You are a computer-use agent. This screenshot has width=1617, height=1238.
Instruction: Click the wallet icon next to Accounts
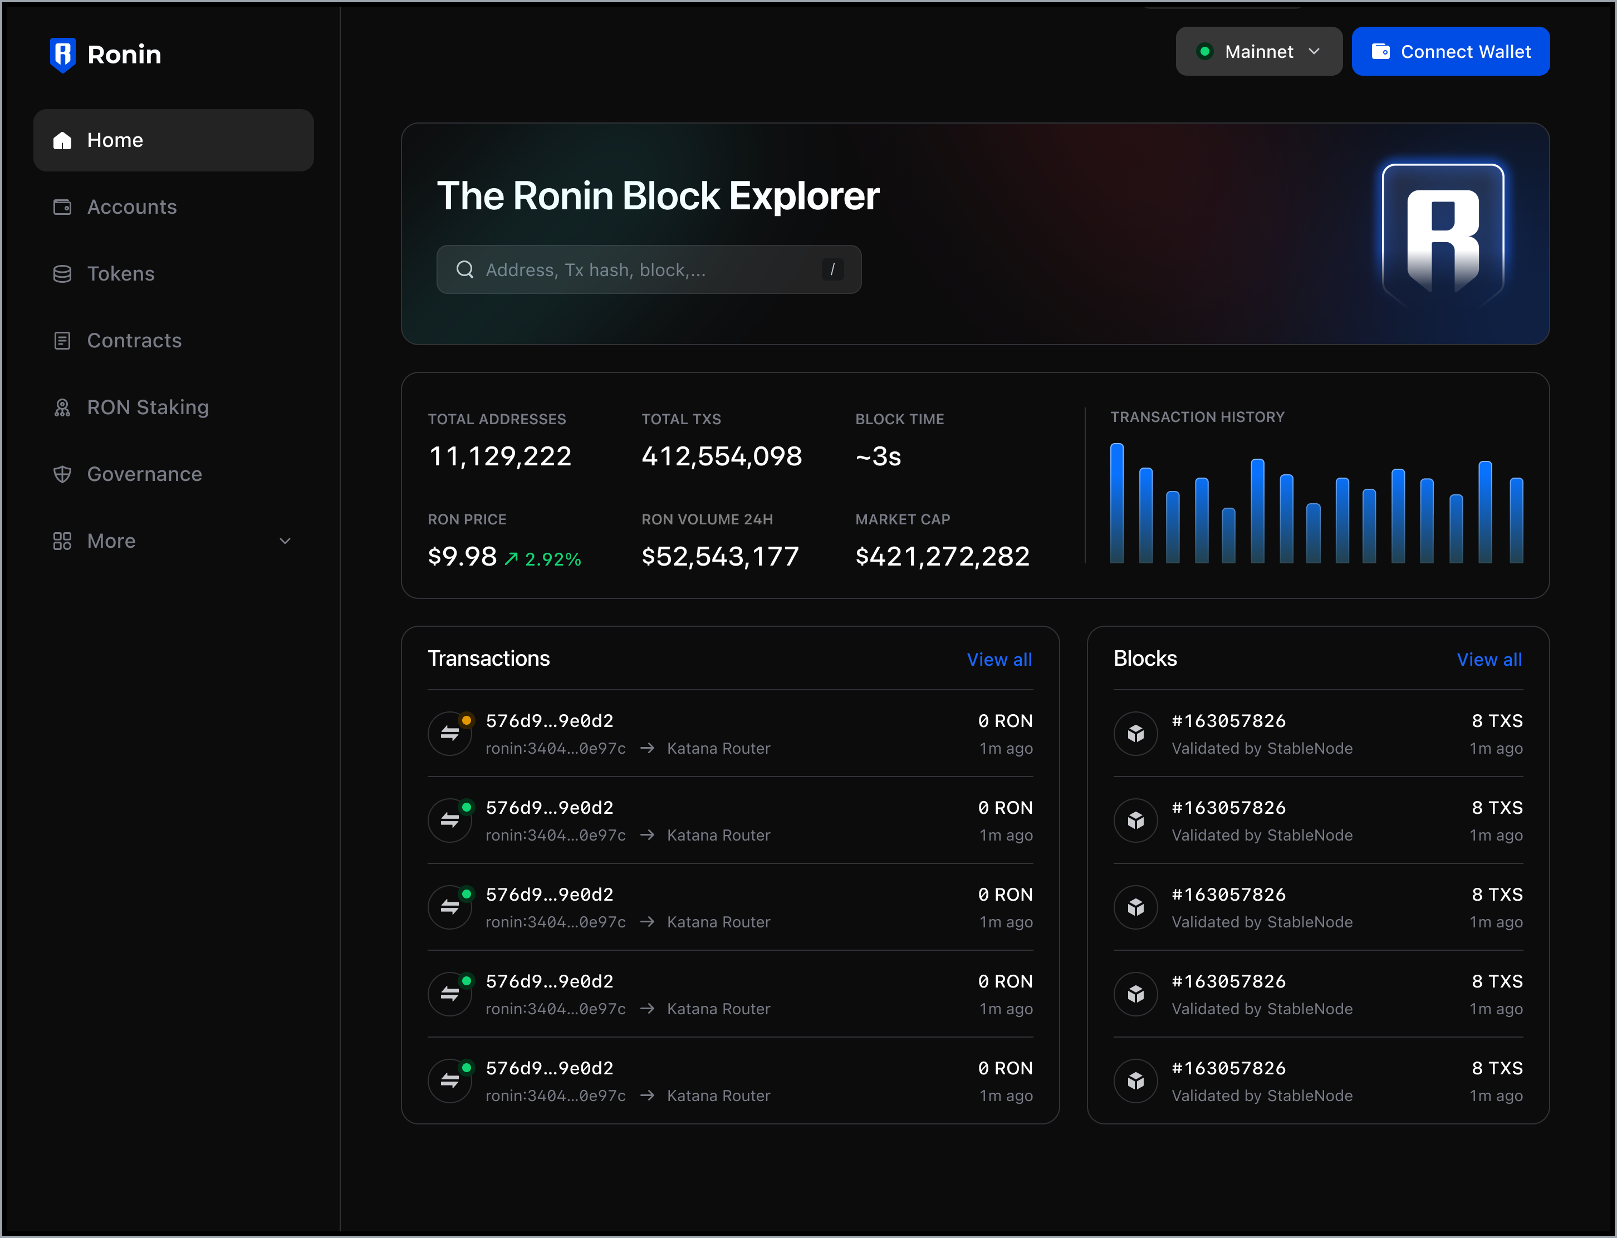pos(63,207)
